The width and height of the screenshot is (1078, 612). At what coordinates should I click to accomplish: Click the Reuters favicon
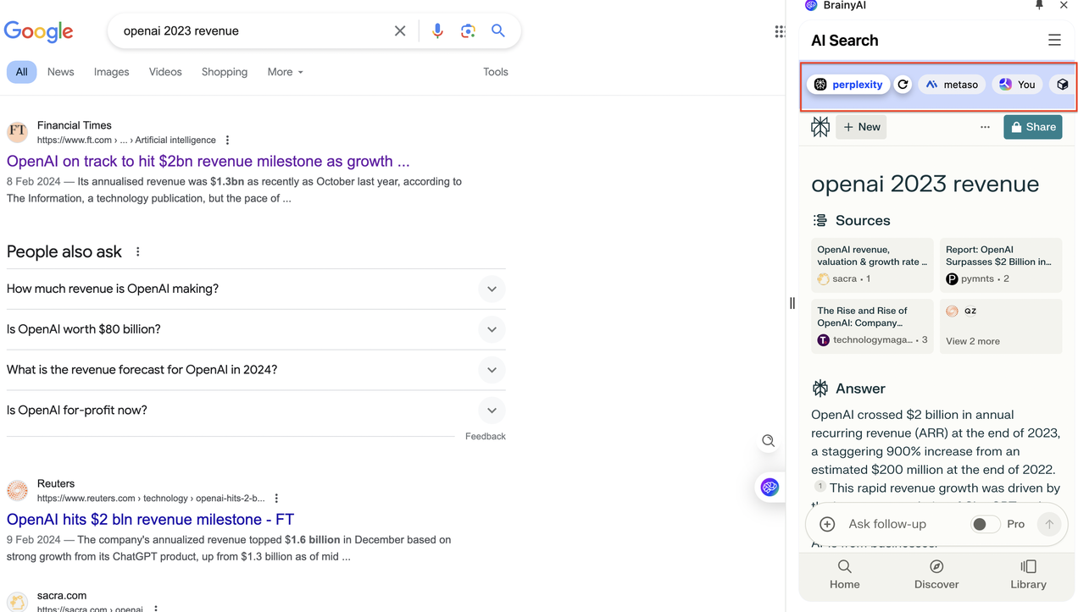click(17, 490)
